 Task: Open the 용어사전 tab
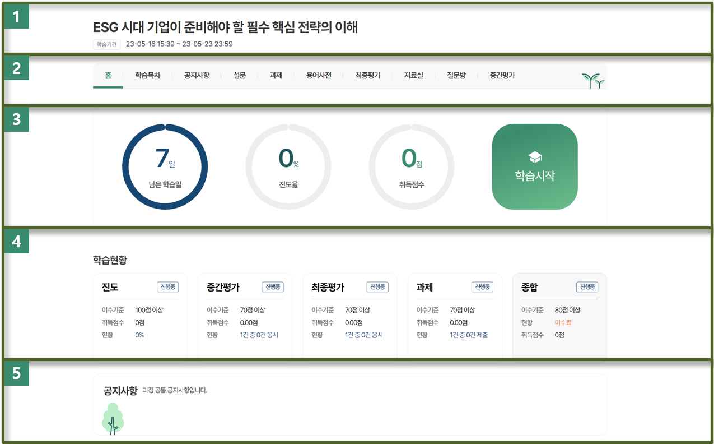pos(319,75)
